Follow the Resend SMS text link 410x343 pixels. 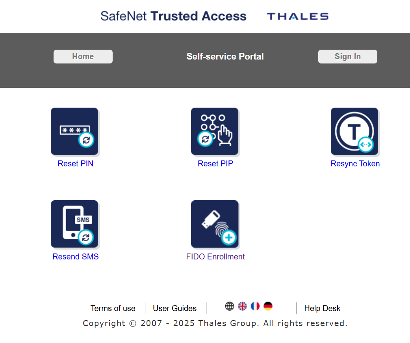tap(76, 257)
